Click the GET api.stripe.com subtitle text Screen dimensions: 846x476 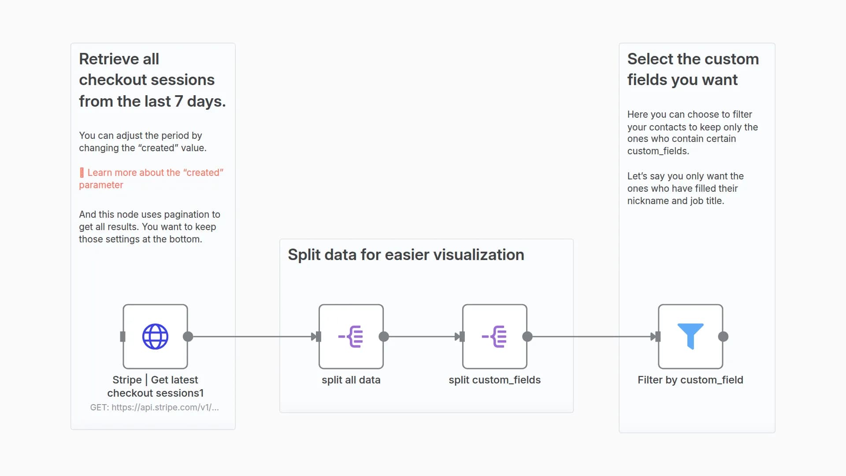coord(154,408)
